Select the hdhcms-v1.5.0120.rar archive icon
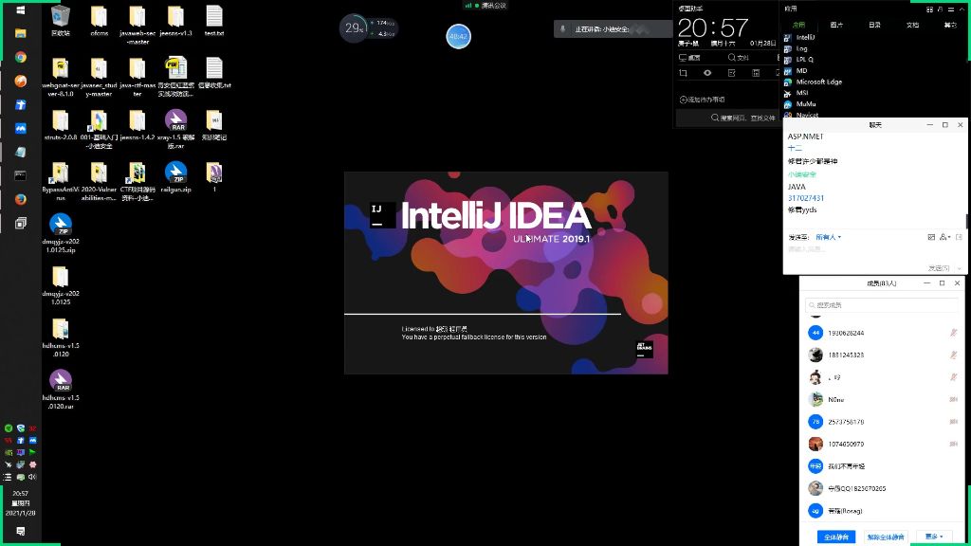Viewport: 971px width, 546px height. click(61, 389)
